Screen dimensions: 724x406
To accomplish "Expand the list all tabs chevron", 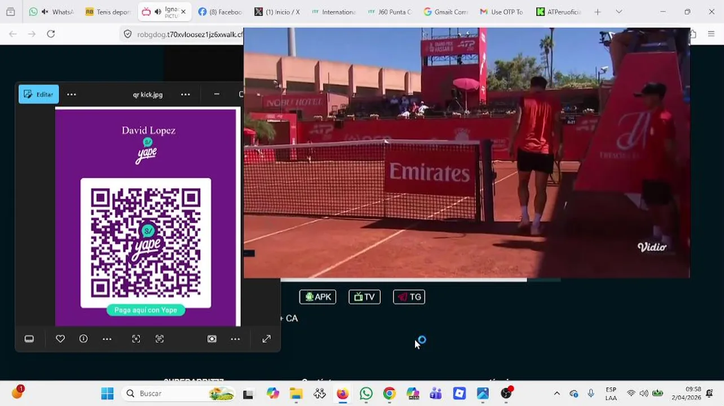I will coord(619,12).
